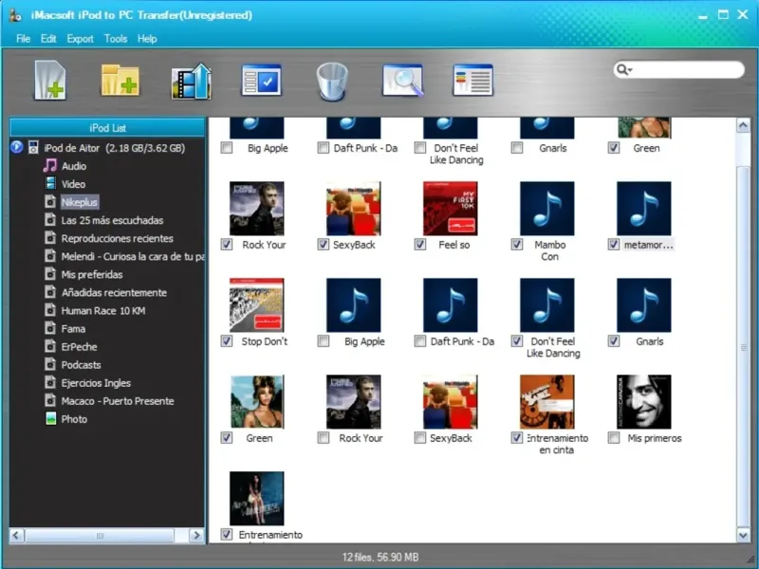Click the application icon in title bar

coord(15,15)
